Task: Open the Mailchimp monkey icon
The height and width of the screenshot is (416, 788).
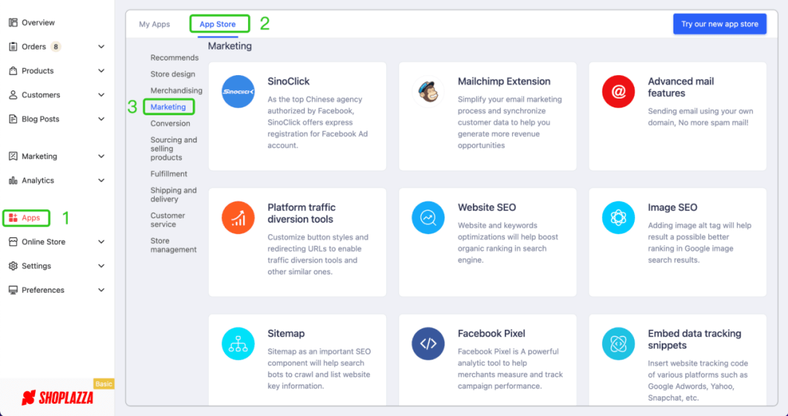Action: coord(428,92)
